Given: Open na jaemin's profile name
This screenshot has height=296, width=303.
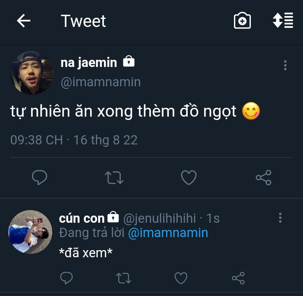Looking at the screenshot, I should tap(89, 63).
